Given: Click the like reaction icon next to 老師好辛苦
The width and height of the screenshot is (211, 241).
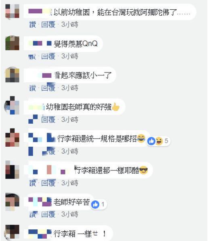Looking at the screenshot, I should pos(95,205).
